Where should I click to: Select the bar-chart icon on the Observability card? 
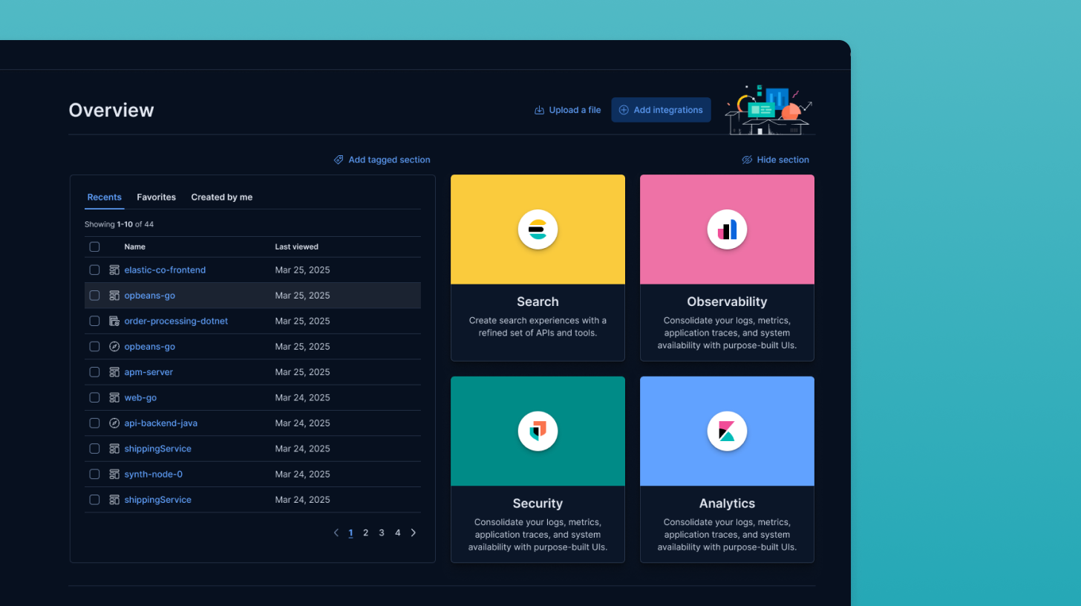click(726, 229)
